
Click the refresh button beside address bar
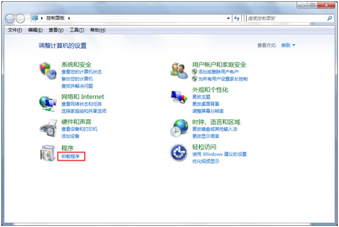[237, 18]
